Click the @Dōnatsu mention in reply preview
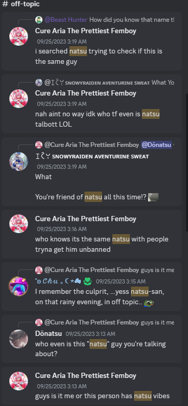Viewport: 188px width, 406px height. click(x=156, y=145)
